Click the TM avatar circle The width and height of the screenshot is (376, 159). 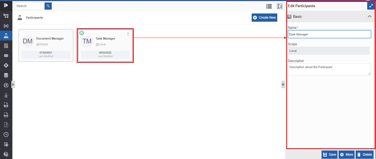pos(87,41)
